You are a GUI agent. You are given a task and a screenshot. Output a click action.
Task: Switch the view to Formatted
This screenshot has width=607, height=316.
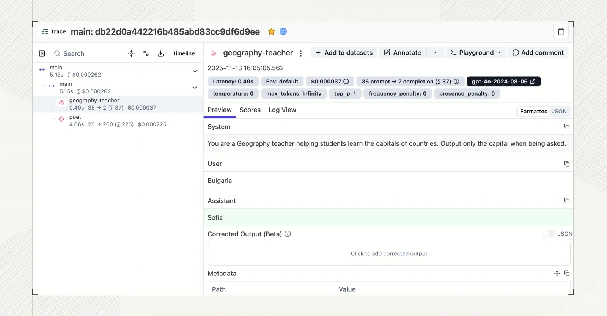534,111
